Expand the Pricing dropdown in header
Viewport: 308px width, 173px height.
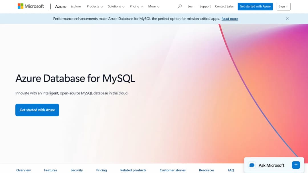[136, 7]
